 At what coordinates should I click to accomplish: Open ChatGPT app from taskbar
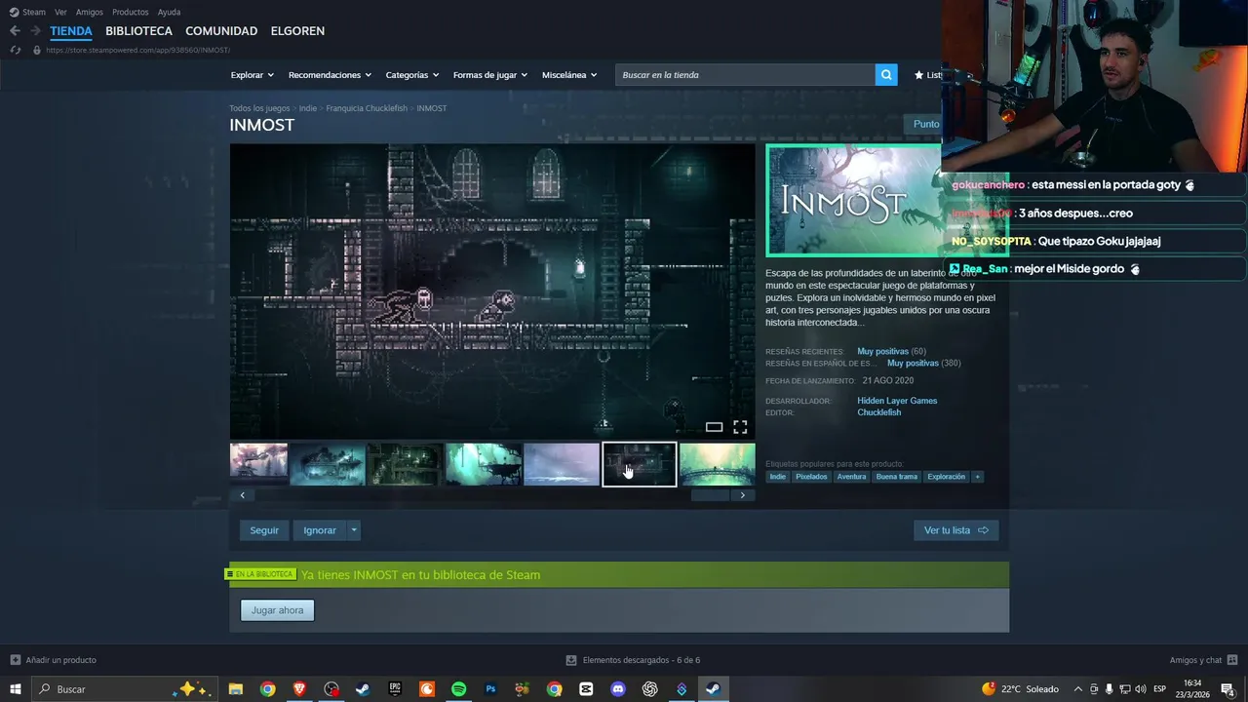point(650,689)
